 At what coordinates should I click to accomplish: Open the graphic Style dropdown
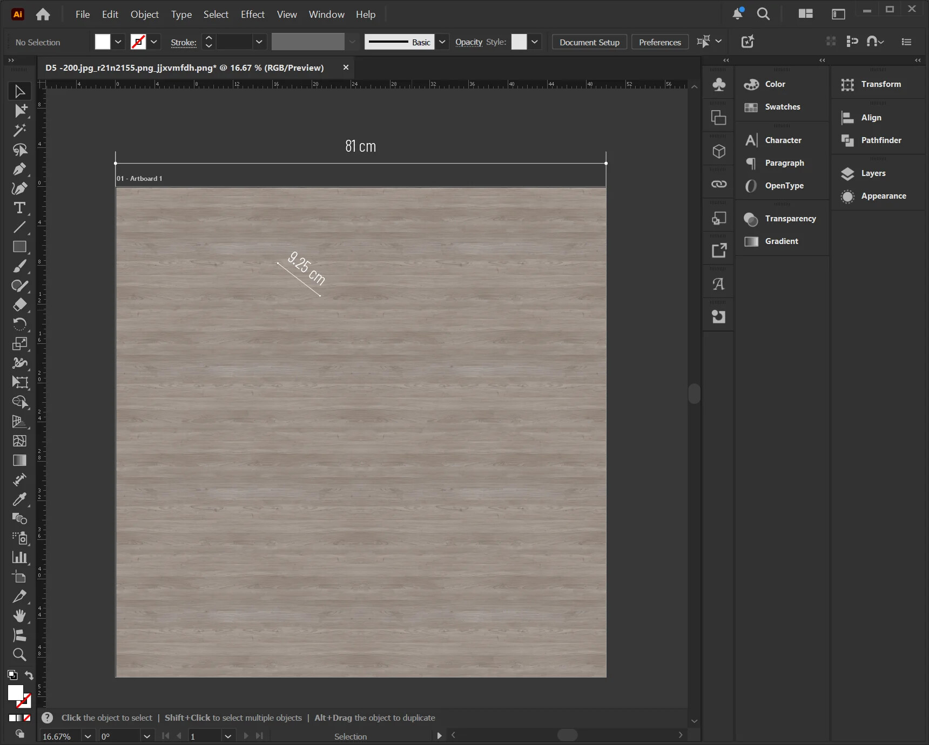click(535, 42)
